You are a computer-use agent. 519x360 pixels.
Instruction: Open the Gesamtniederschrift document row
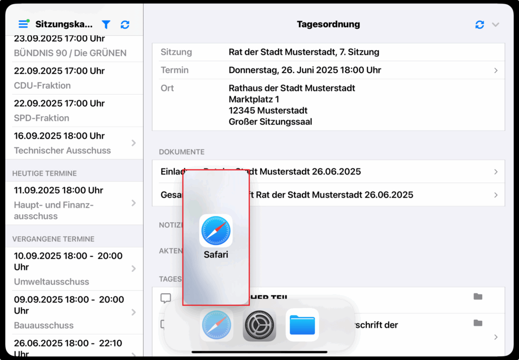point(328,195)
